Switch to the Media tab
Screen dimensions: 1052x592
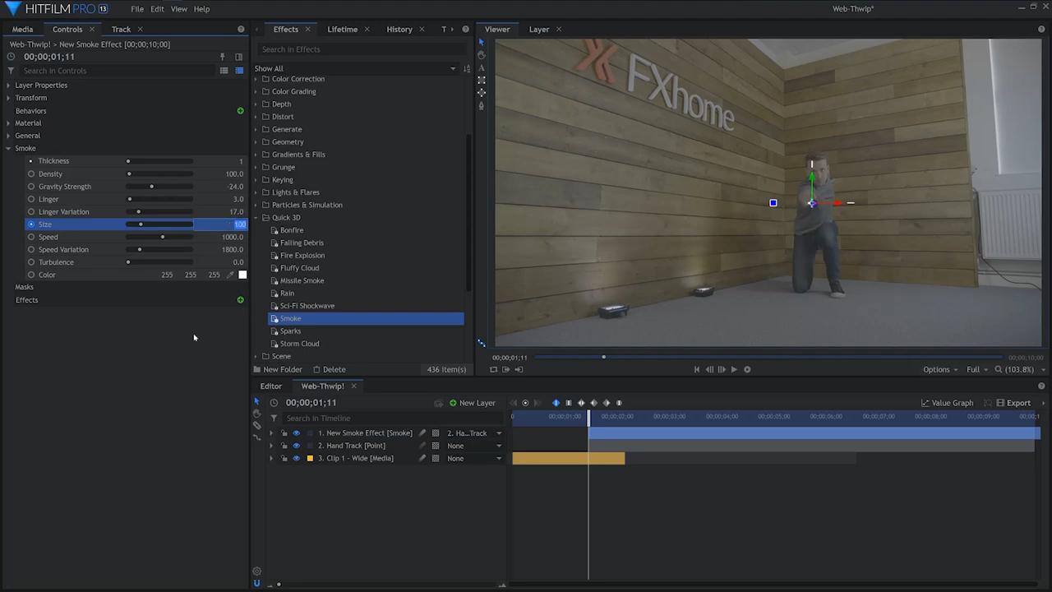pyautogui.click(x=22, y=30)
